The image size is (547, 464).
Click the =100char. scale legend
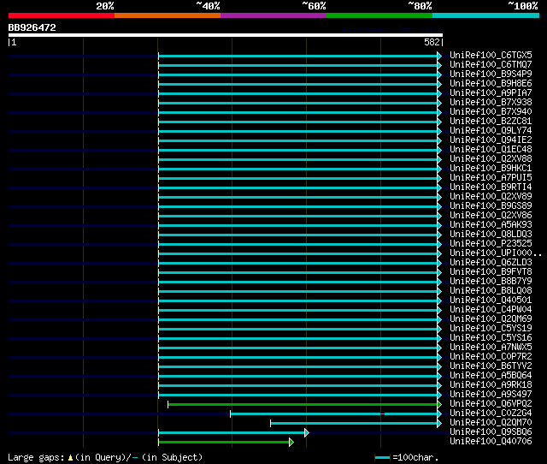[407, 457]
